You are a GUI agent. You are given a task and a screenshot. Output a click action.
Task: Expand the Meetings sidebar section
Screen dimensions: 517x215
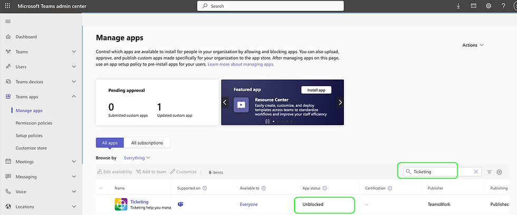[74, 161]
